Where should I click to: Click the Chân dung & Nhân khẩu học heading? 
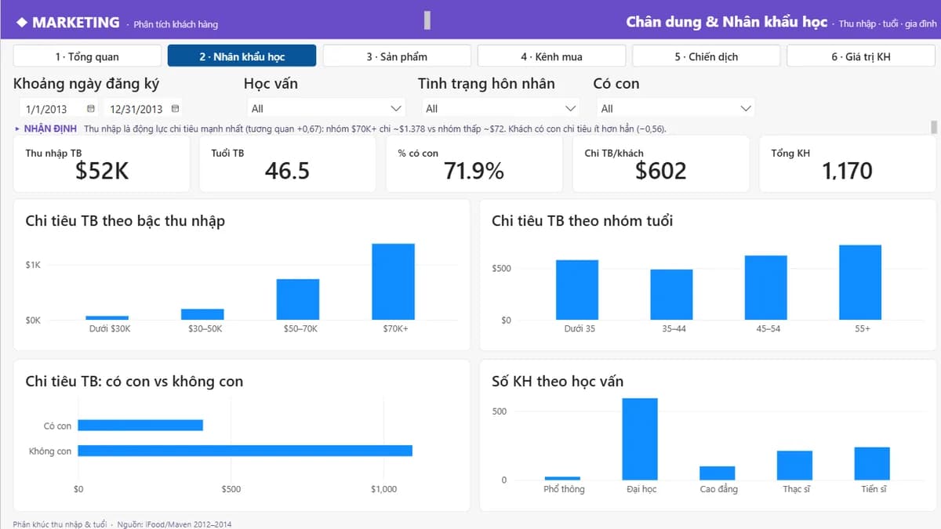[726, 22]
